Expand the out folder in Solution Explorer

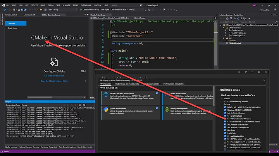(x=222, y=38)
